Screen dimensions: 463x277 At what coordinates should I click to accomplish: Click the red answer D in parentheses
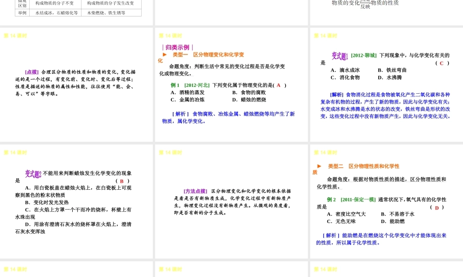coord(437,208)
